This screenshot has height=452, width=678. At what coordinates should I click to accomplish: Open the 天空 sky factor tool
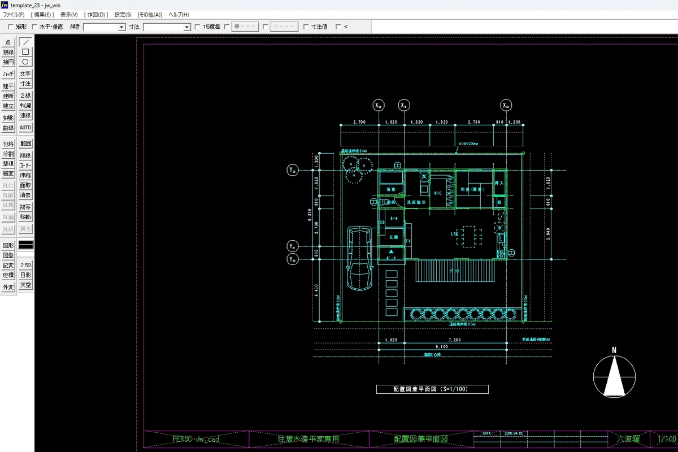pyautogui.click(x=25, y=285)
